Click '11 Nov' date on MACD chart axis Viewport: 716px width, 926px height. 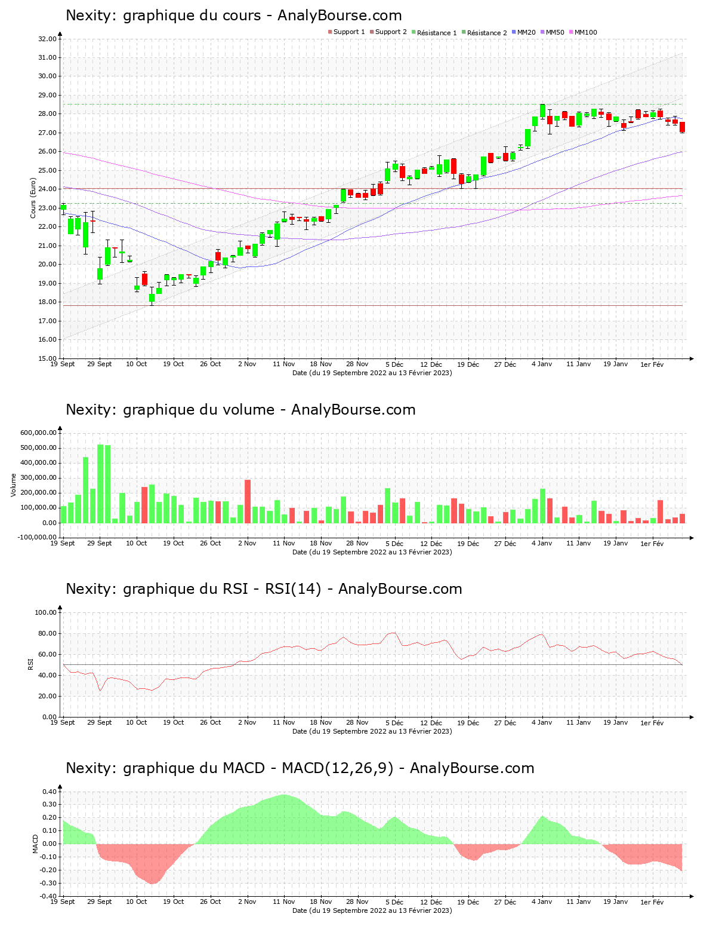284,902
